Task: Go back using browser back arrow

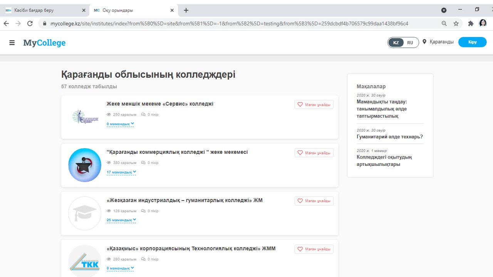Action: click(x=6, y=23)
